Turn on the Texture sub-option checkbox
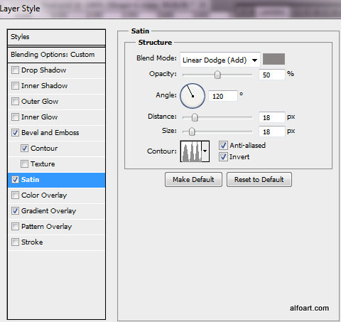Image resolution: width=341 pixels, height=322 pixels. (24, 164)
